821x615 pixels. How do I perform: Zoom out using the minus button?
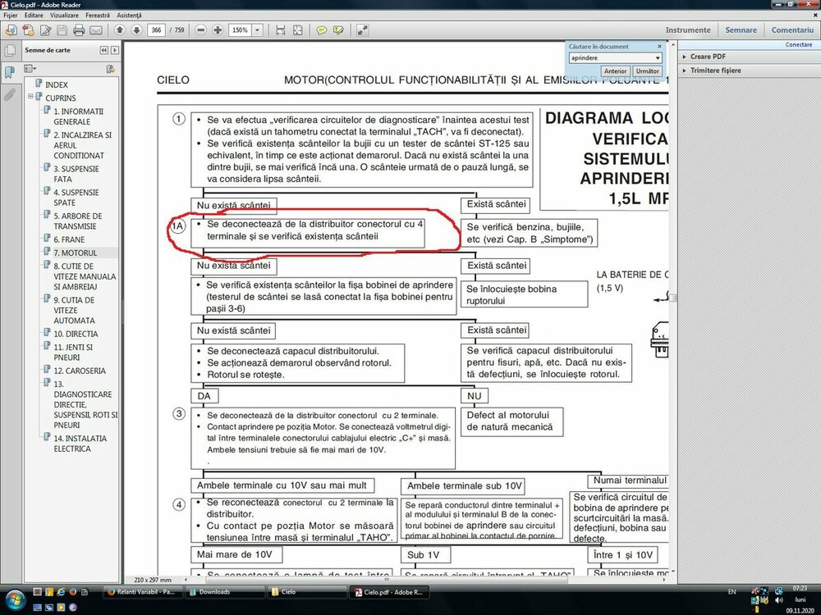(x=201, y=30)
